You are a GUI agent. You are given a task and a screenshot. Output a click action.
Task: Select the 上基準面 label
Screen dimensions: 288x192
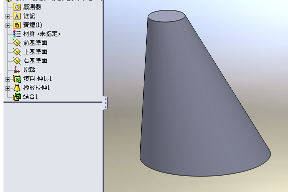(35, 52)
